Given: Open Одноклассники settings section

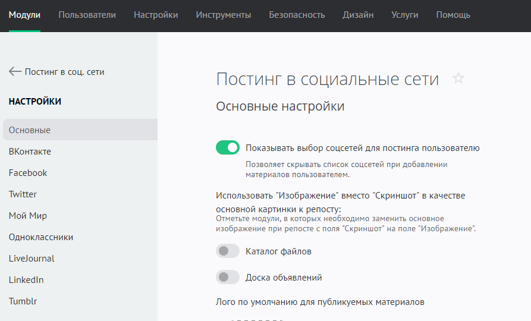Looking at the screenshot, I should 41,237.
